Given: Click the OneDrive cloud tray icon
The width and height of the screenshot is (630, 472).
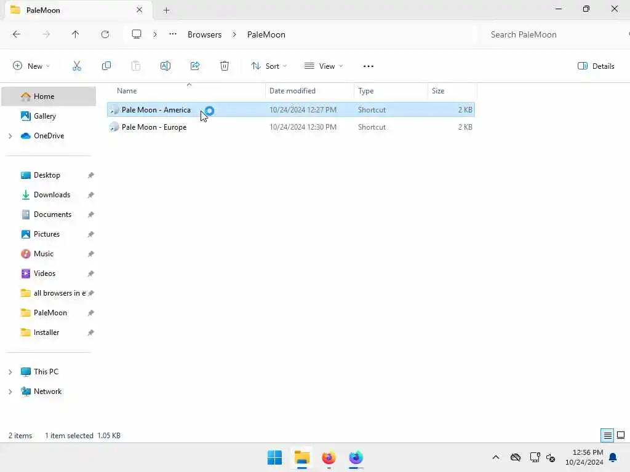Looking at the screenshot, I should (x=516, y=457).
